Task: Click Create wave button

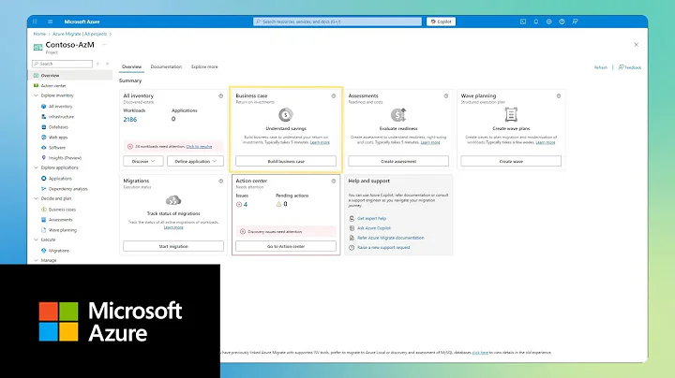Action: click(x=511, y=162)
